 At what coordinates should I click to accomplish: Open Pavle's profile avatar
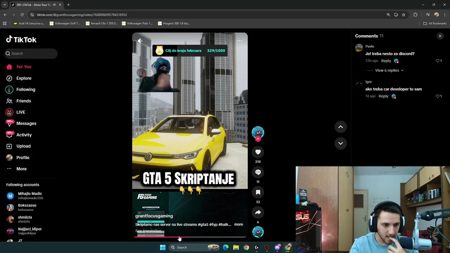(359, 48)
